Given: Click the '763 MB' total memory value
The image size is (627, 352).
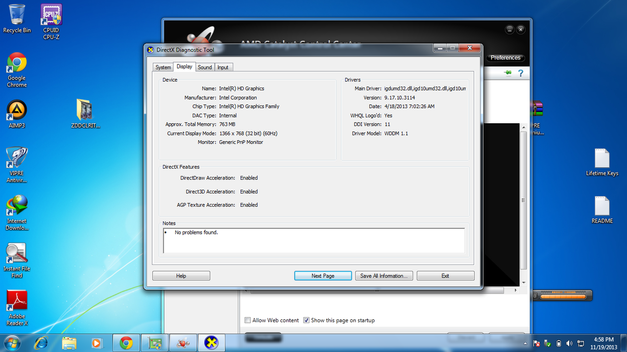Looking at the screenshot, I should pos(227,125).
